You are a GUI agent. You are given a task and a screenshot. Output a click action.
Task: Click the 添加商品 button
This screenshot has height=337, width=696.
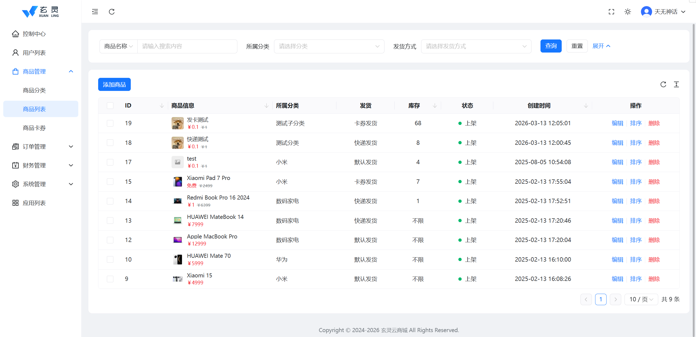[x=114, y=84]
